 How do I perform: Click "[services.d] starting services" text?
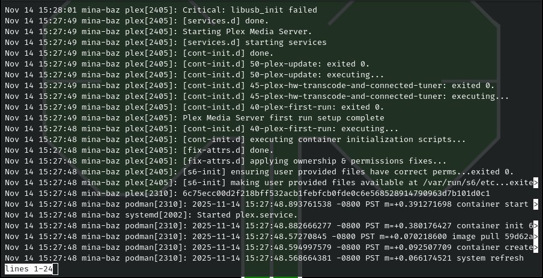point(254,43)
